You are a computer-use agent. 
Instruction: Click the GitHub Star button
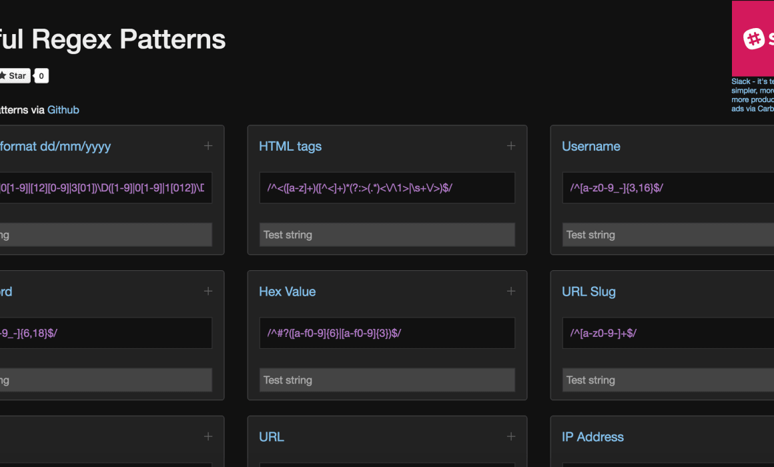[14, 75]
